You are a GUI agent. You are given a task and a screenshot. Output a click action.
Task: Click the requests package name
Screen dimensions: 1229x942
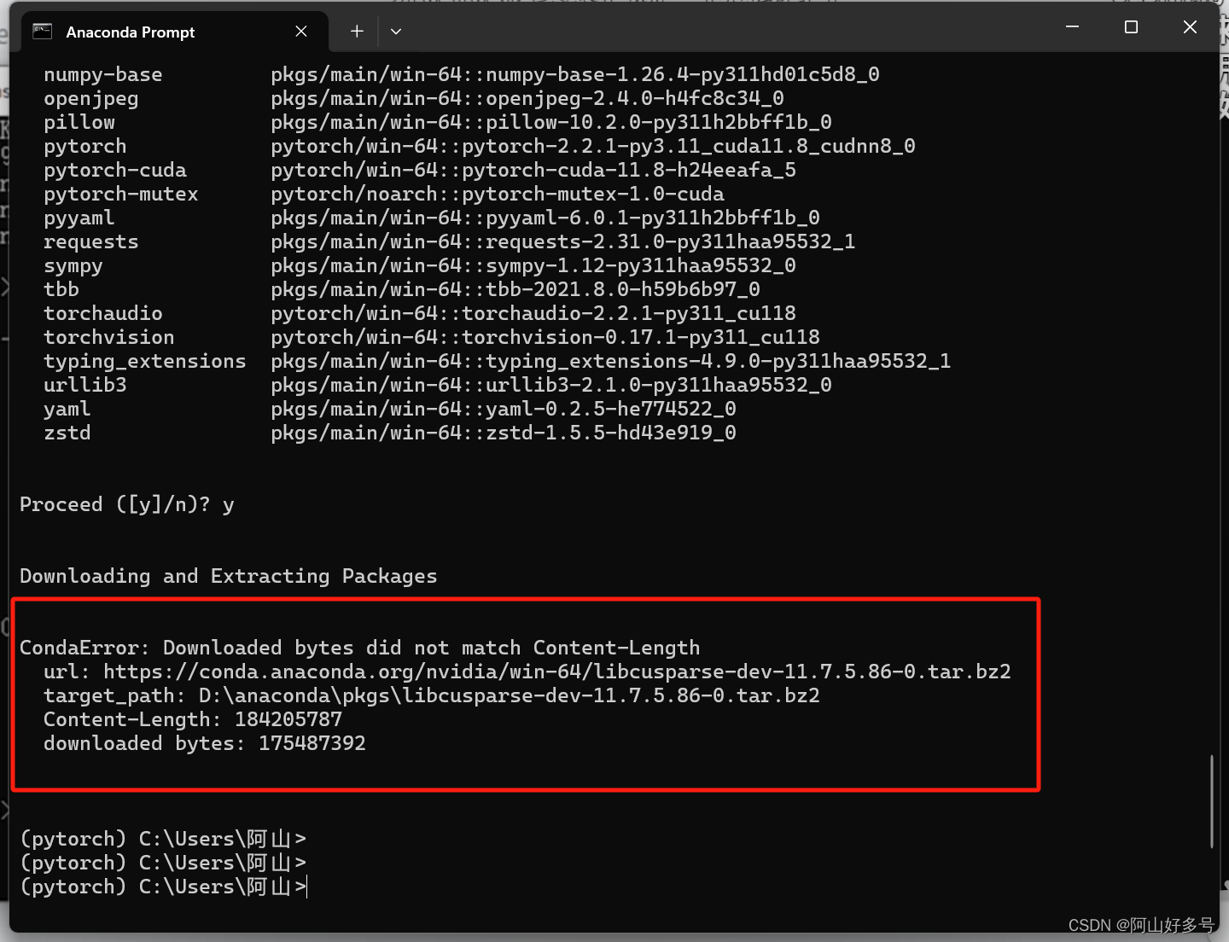tap(90, 241)
